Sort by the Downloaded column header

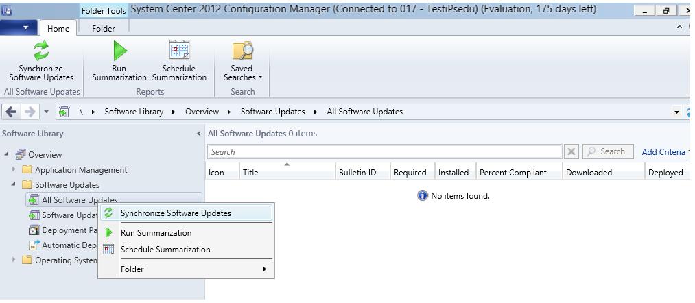603,172
